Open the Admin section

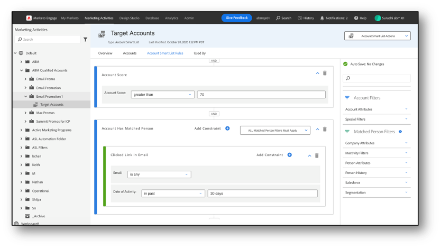click(x=189, y=18)
